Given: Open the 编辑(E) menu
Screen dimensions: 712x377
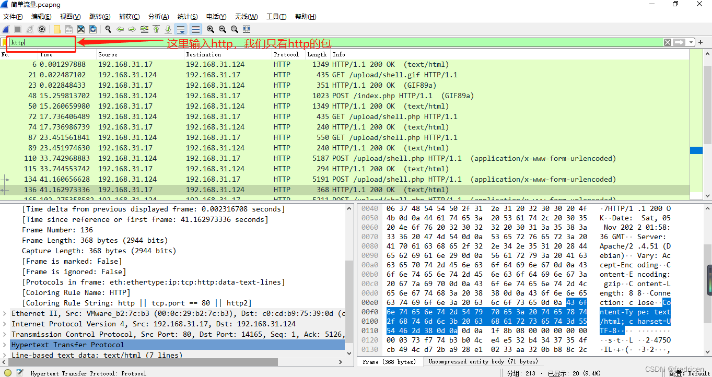Looking at the screenshot, I should [x=41, y=17].
